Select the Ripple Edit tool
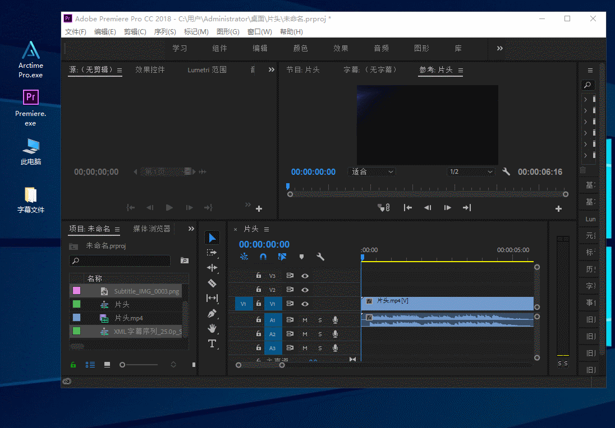 point(212,268)
